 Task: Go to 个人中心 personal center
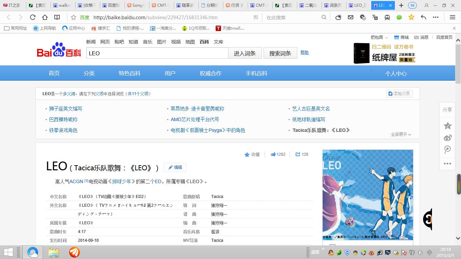point(396,74)
